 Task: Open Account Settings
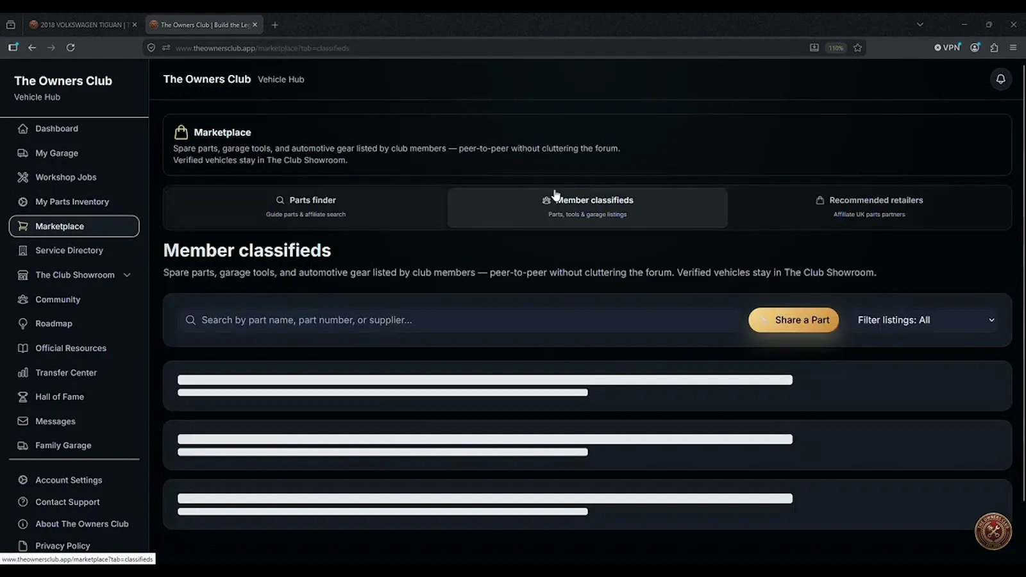(x=74, y=480)
